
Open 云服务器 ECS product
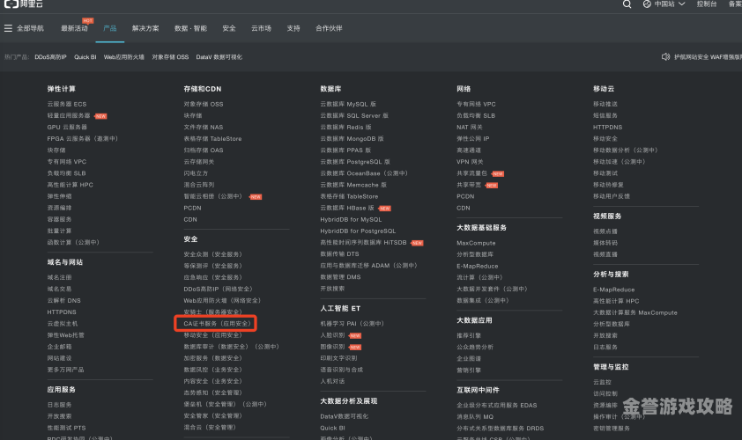click(67, 104)
